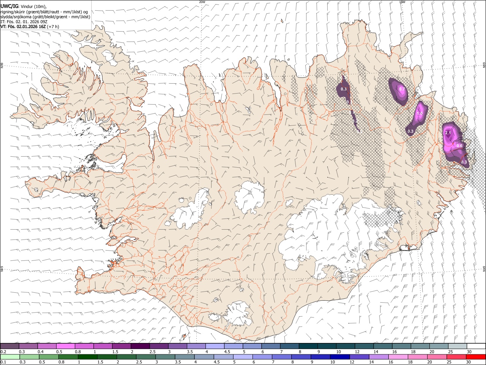
Task: Click the bottom-row swatch between 2.5 and 3
Action: coord(145,357)
